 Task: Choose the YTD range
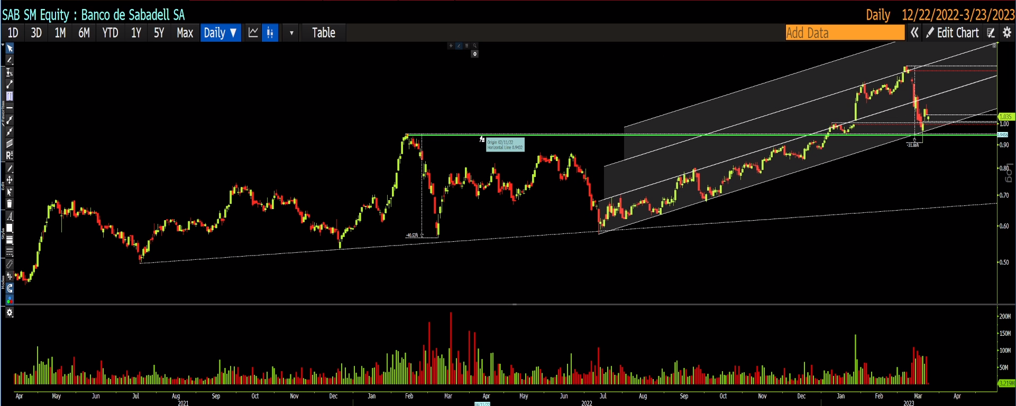pos(110,33)
